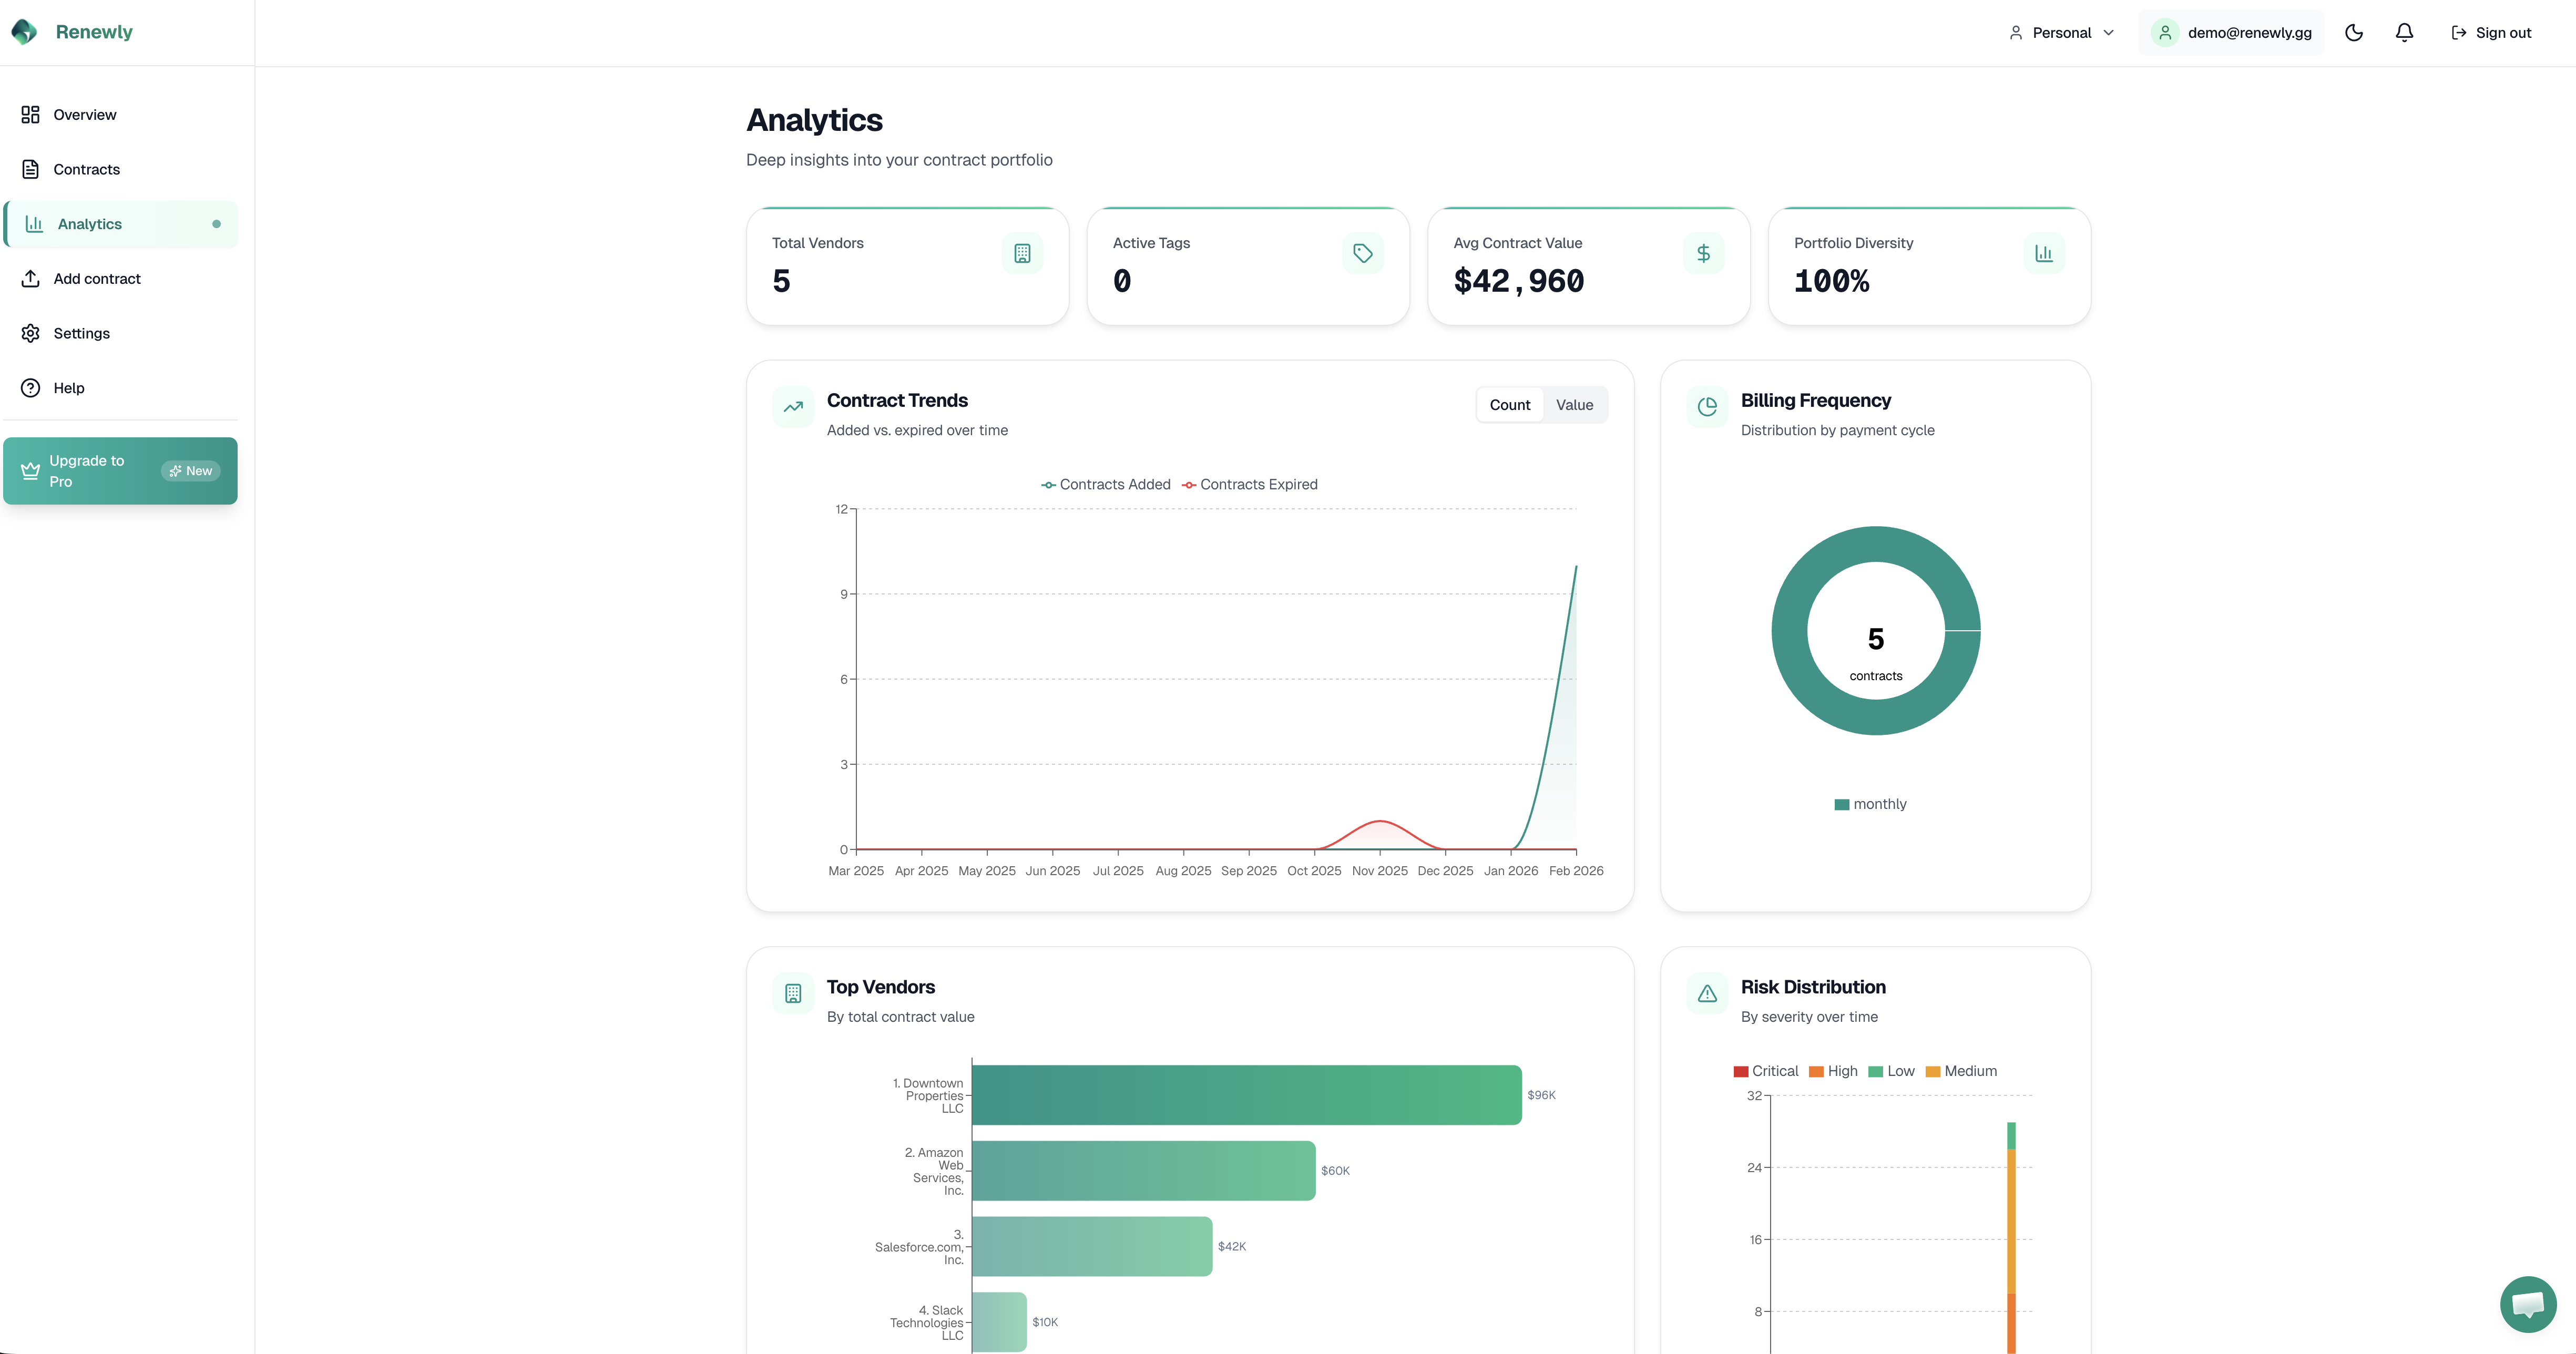This screenshot has width=2576, height=1354.
Task: Switch Contract Trends to Value view
Action: point(1574,404)
